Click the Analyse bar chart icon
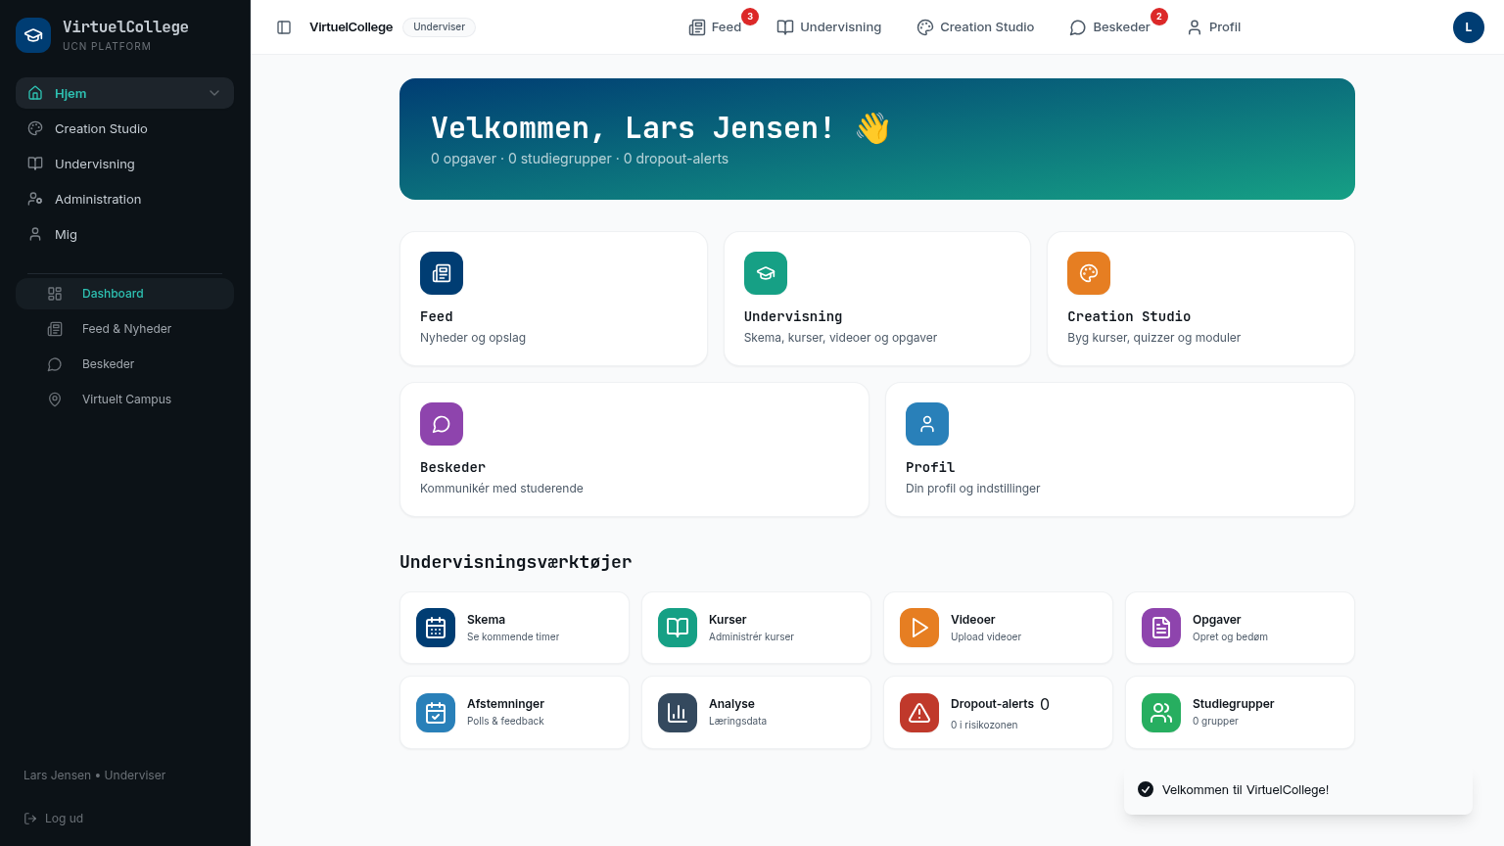The height and width of the screenshot is (846, 1504). click(x=678, y=713)
